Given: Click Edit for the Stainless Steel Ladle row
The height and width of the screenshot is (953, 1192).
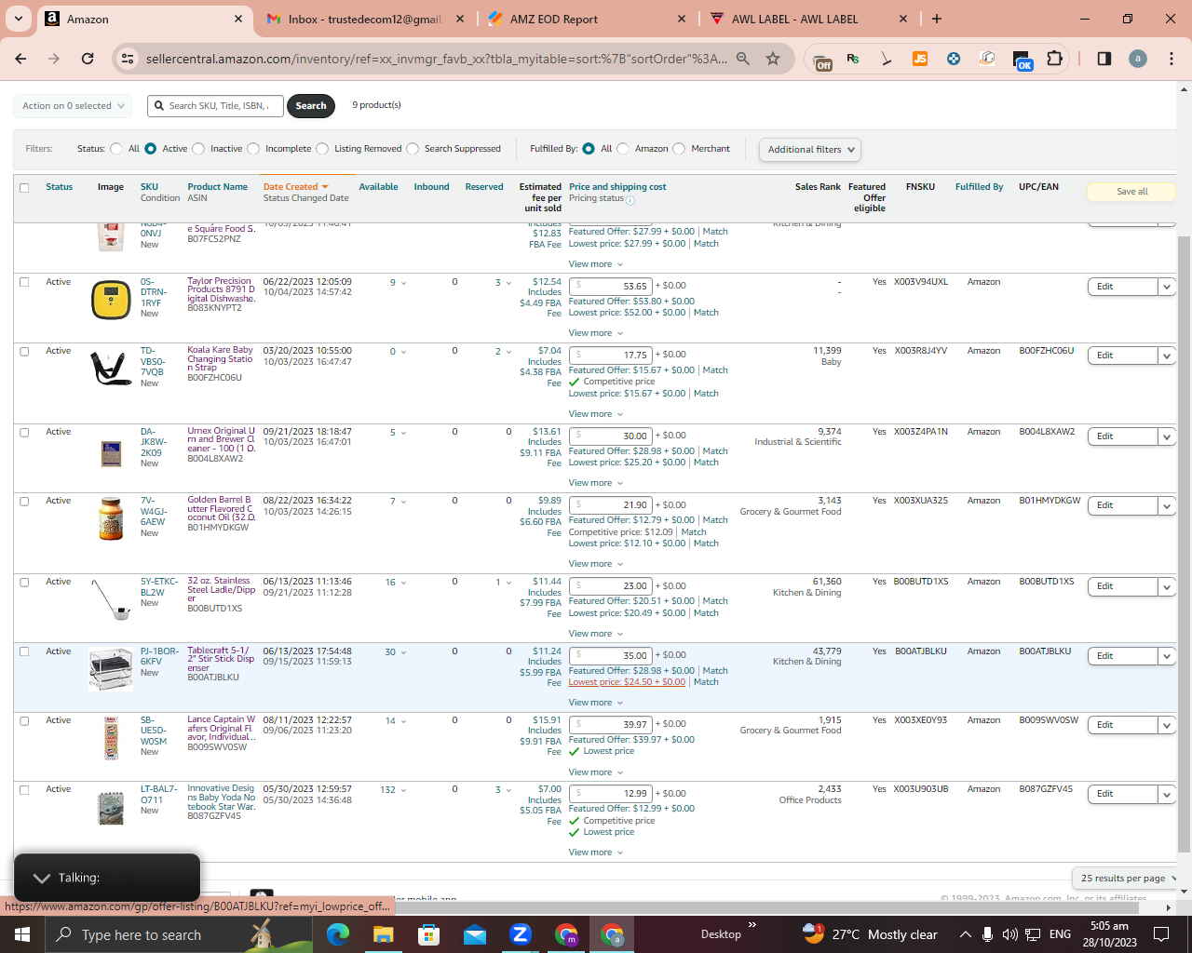Looking at the screenshot, I should pos(1122,586).
